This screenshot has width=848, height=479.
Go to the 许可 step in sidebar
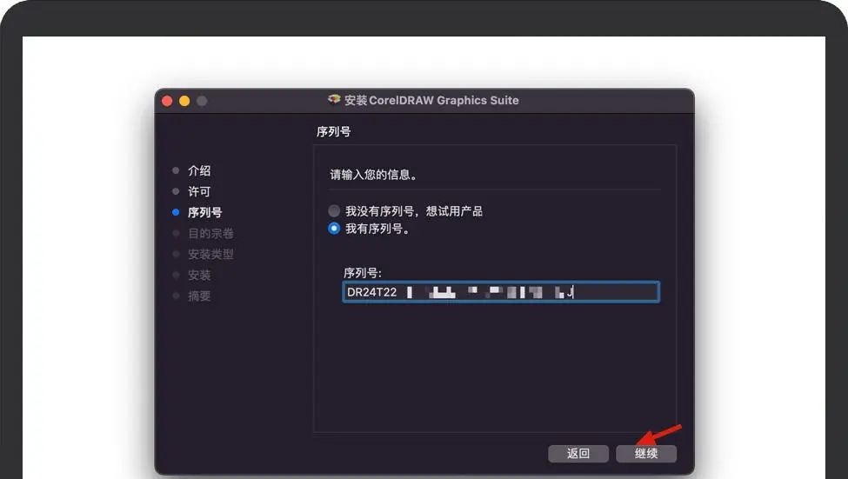click(x=199, y=191)
